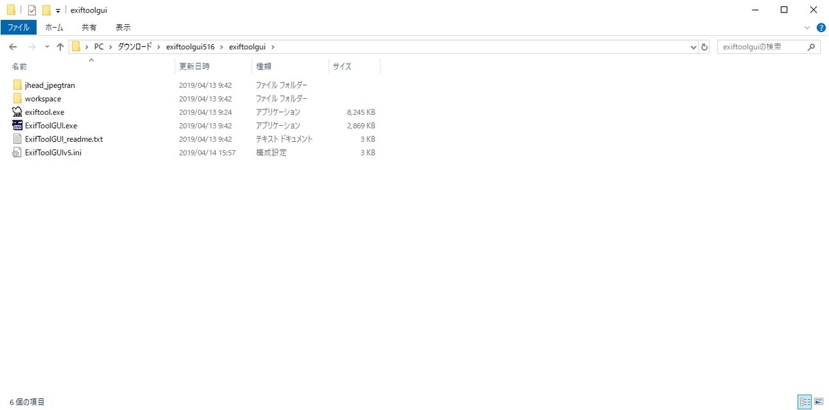
Task: Go back with the left arrow
Action: coord(12,47)
